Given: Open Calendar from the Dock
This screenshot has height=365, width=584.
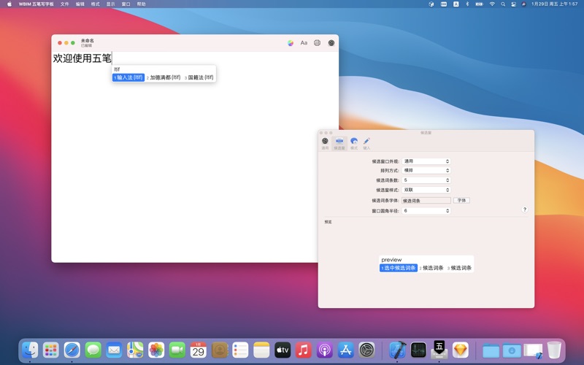Looking at the screenshot, I should [x=198, y=350].
